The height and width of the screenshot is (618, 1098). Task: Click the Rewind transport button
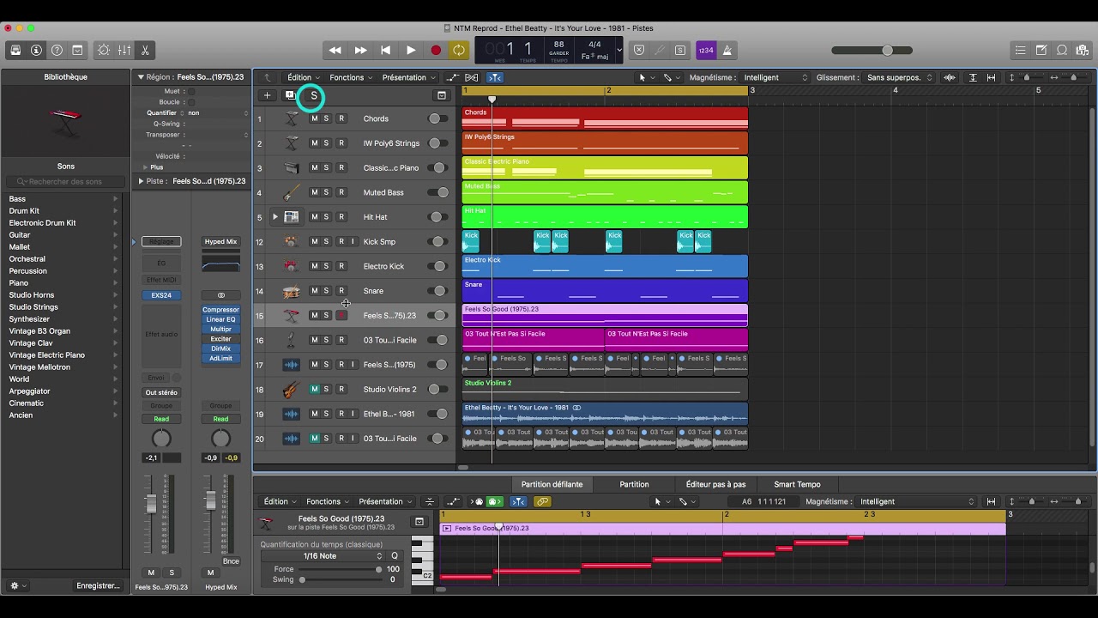335,51
